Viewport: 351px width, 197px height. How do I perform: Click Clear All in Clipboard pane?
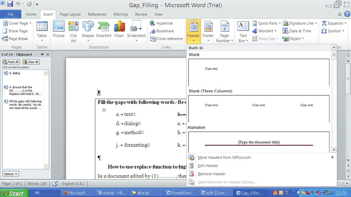pyautogui.click(x=31, y=62)
